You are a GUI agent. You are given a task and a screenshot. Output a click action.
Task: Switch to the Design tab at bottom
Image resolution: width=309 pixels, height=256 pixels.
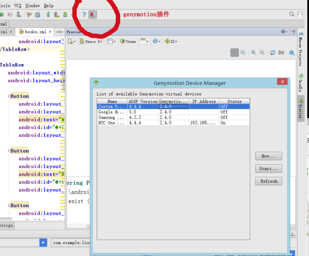click(x=7, y=225)
